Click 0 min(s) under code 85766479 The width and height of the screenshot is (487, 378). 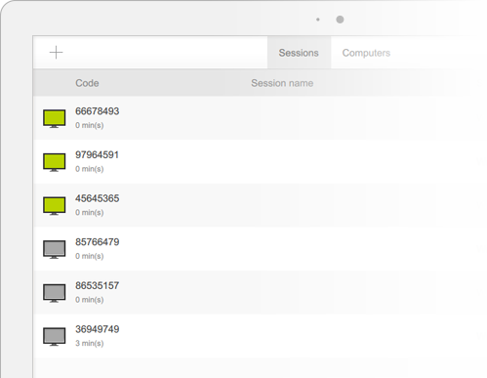[x=90, y=256]
